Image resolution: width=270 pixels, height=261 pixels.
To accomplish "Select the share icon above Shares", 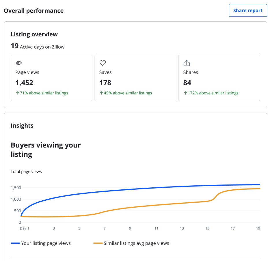I will tap(187, 63).
